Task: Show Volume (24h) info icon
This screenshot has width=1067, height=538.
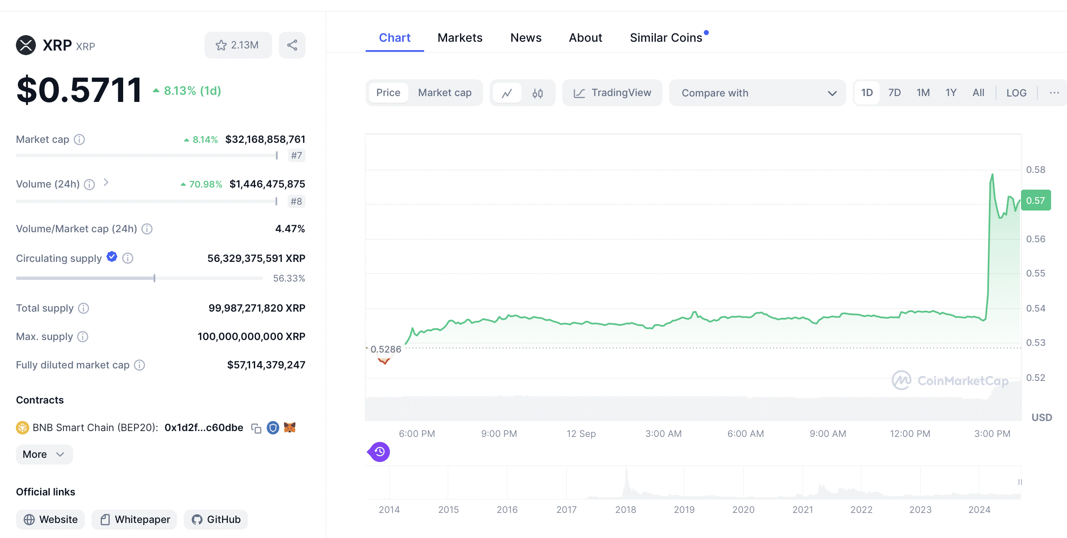Action: pos(89,184)
